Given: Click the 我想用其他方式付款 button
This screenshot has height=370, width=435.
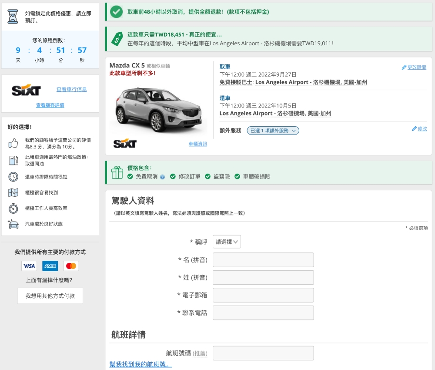Looking at the screenshot, I should tap(50, 296).
